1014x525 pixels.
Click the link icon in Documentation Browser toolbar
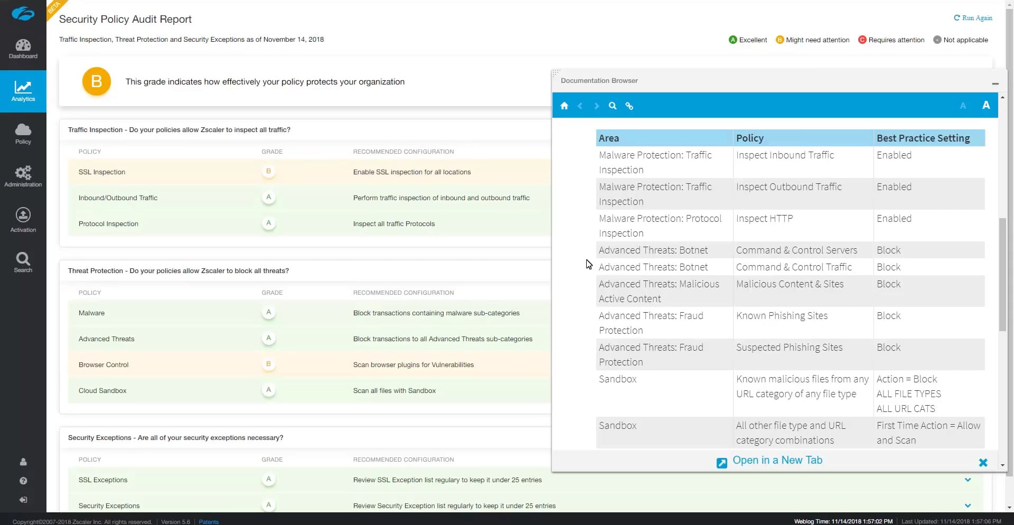[x=629, y=106]
